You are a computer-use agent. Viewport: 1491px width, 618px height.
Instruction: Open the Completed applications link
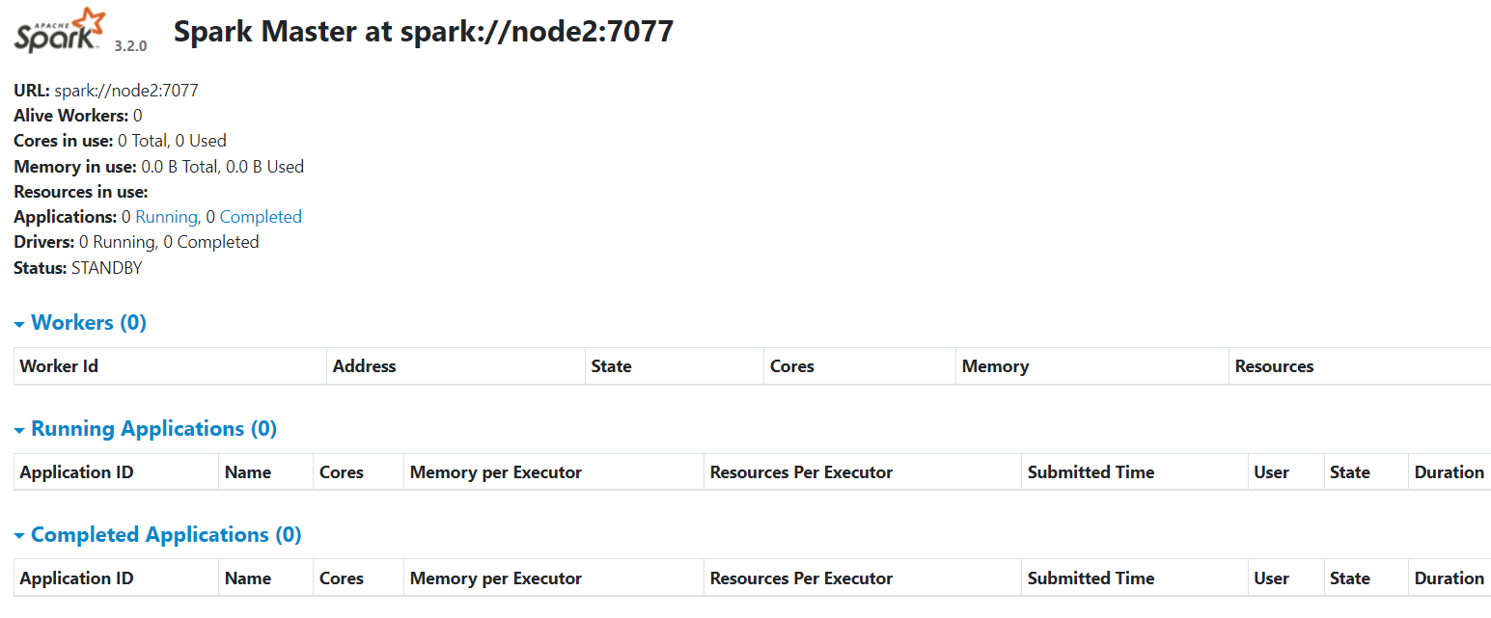point(261,217)
